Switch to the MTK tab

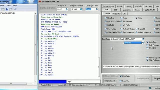coord(106,9)
